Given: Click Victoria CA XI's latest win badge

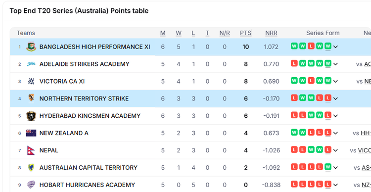Looking at the screenshot, I should pos(327,81).
